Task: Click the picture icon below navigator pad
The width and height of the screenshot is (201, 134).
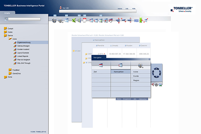Action: pos(160,85)
